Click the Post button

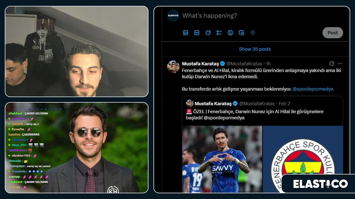tap(333, 33)
